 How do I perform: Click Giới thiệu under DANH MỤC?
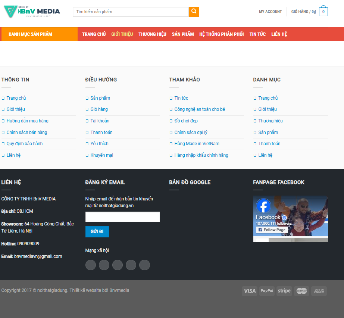click(268, 109)
